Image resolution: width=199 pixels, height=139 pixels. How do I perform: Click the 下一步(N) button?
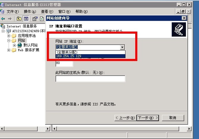(148, 118)
